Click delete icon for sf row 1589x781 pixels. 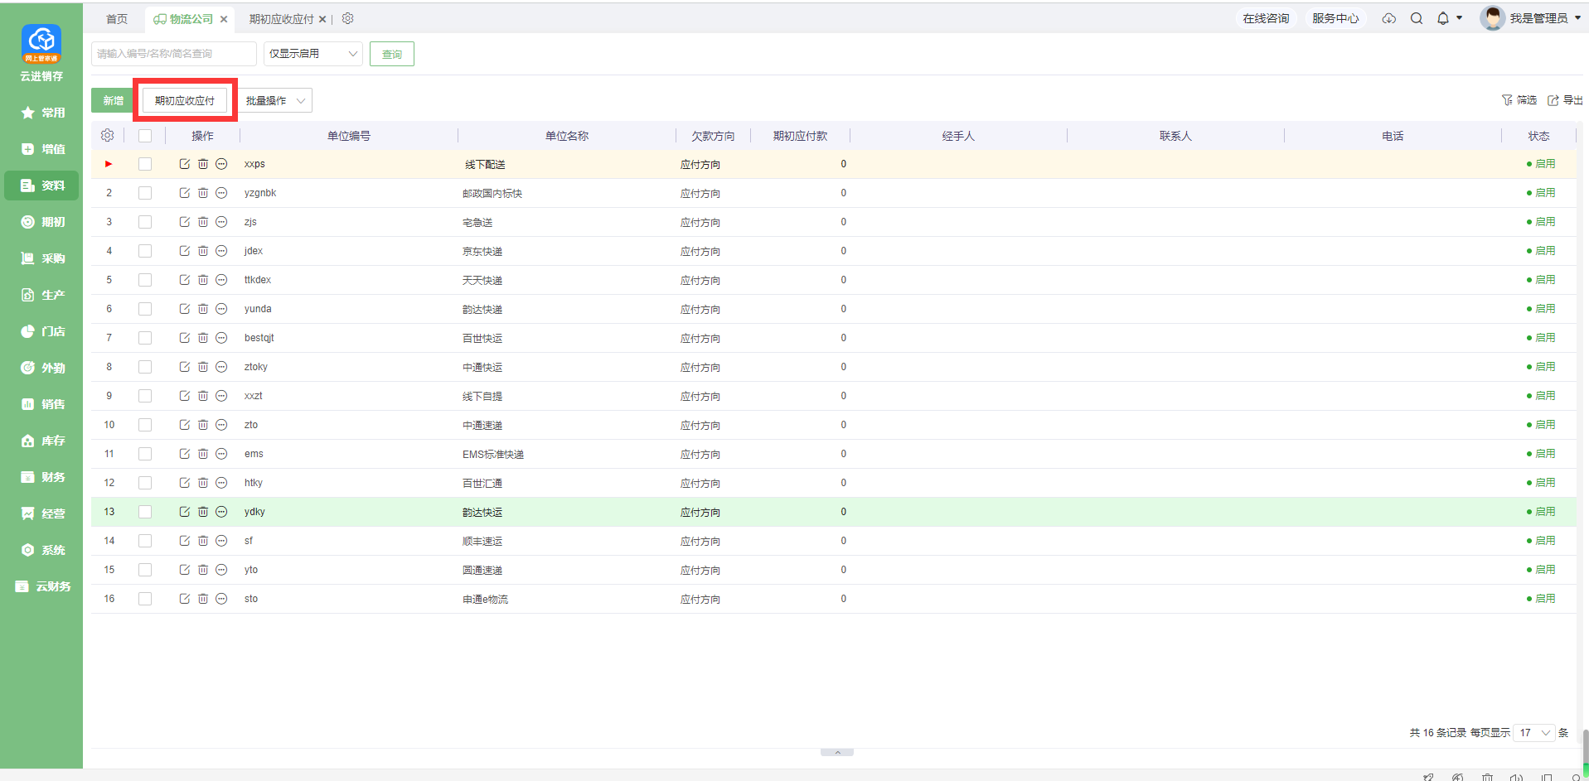[203, 541]
